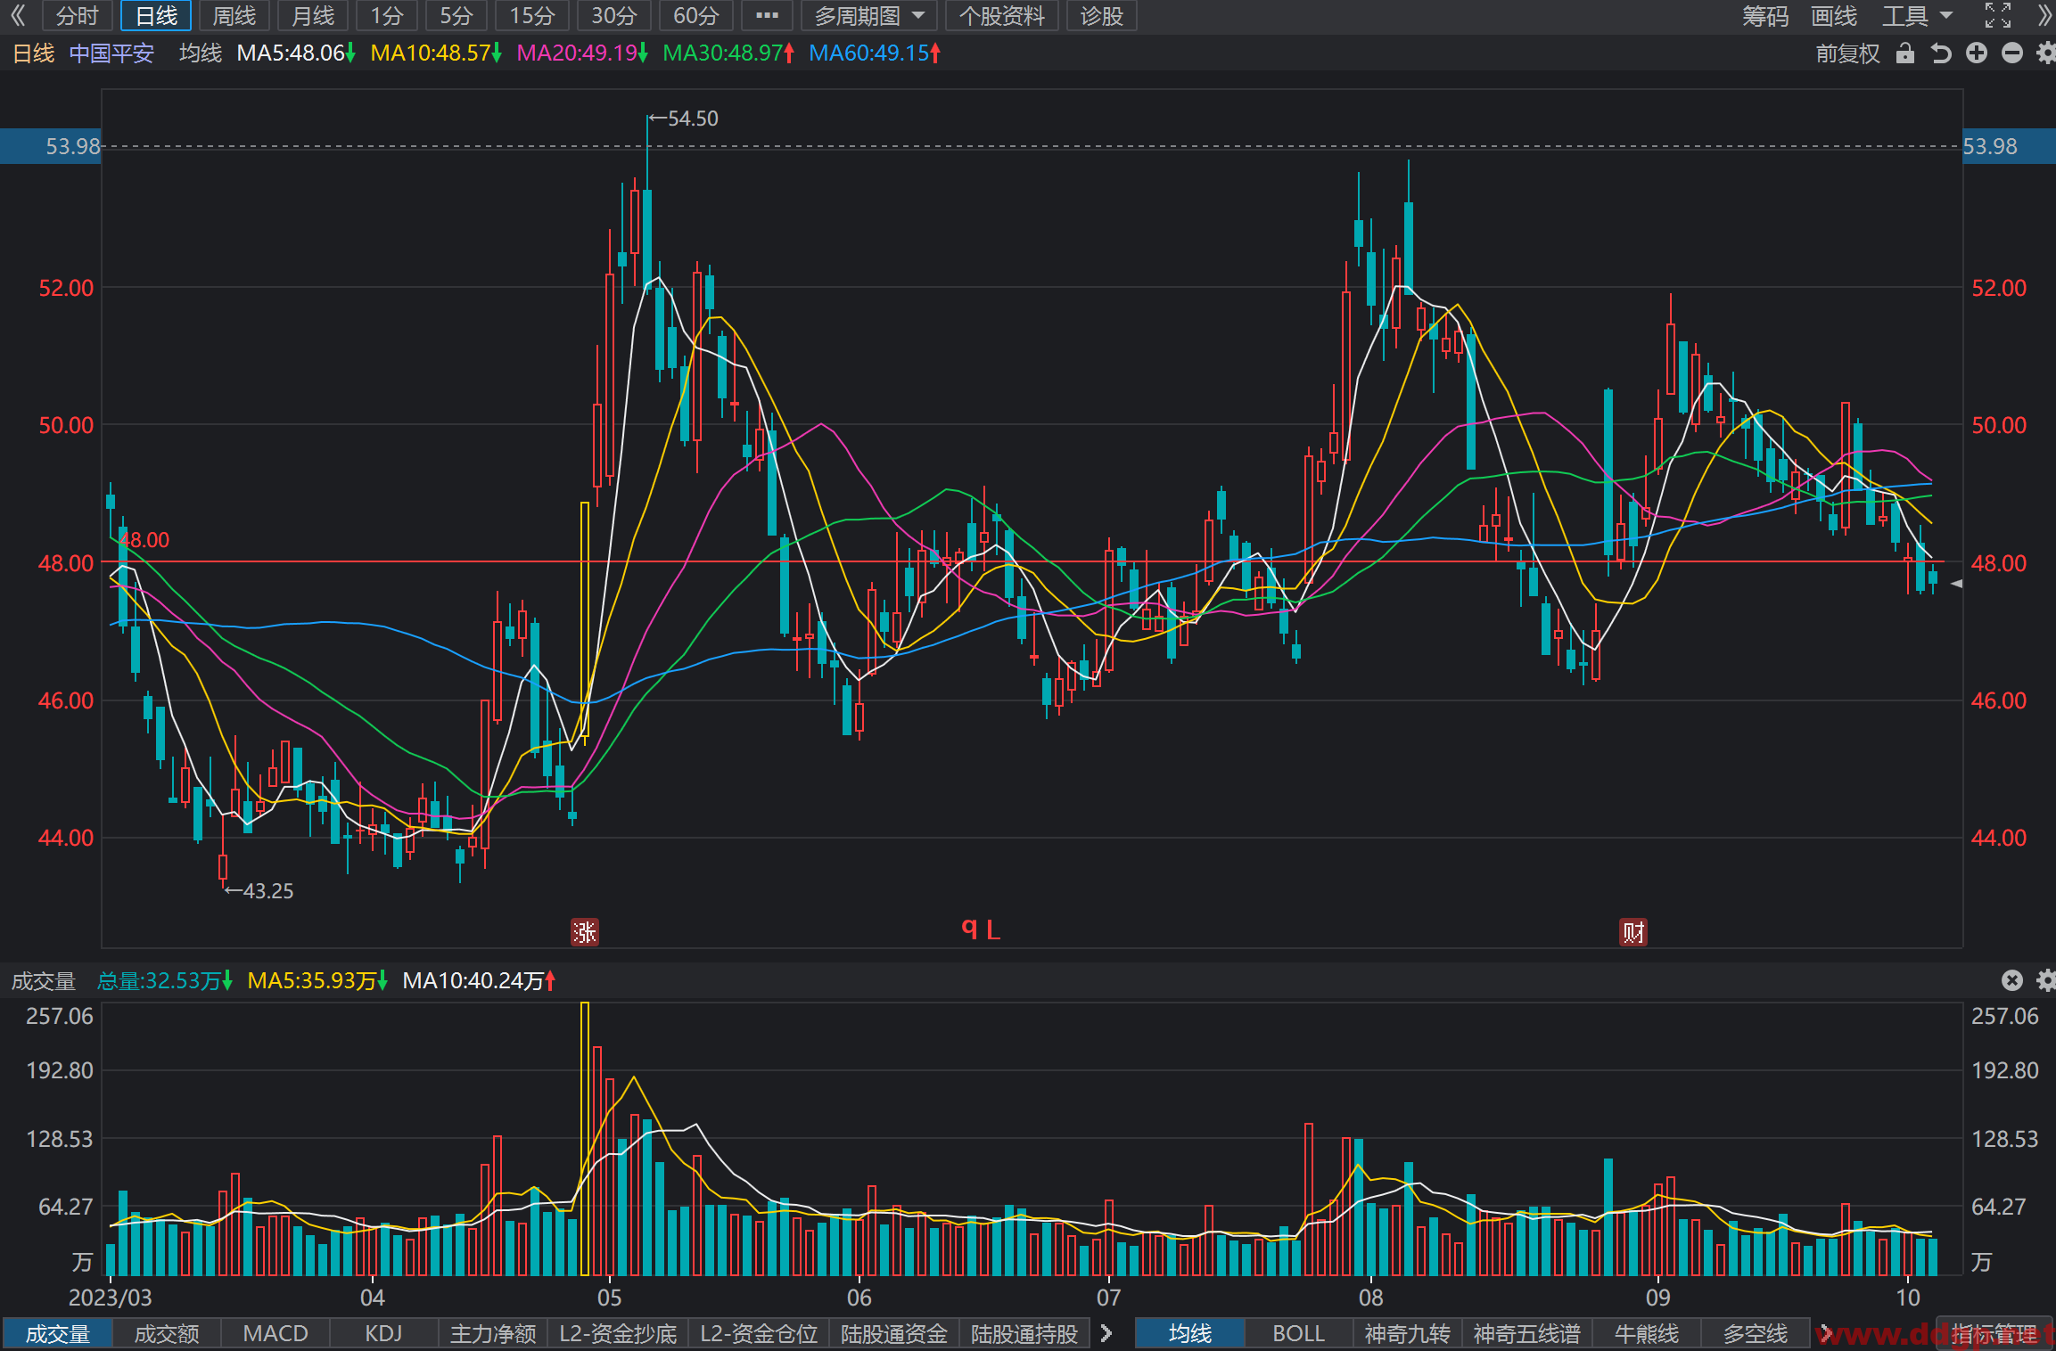Open the volume panel settings gear
This screenshot has width=2056, height=1351.
point(2046,980)
